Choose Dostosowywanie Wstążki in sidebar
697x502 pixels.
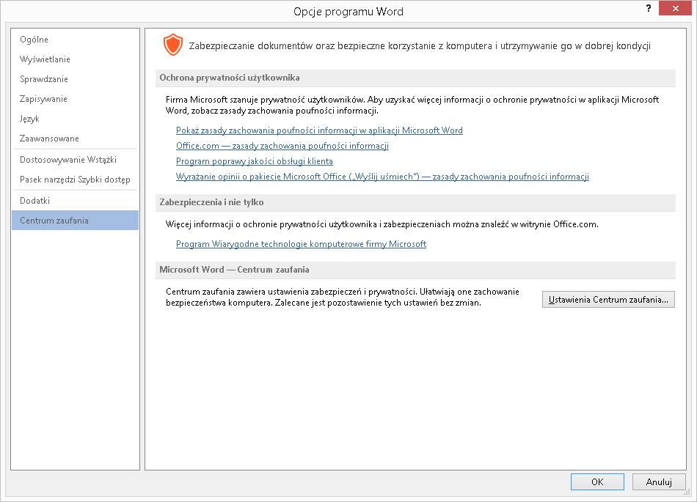[x=75, y=160]
